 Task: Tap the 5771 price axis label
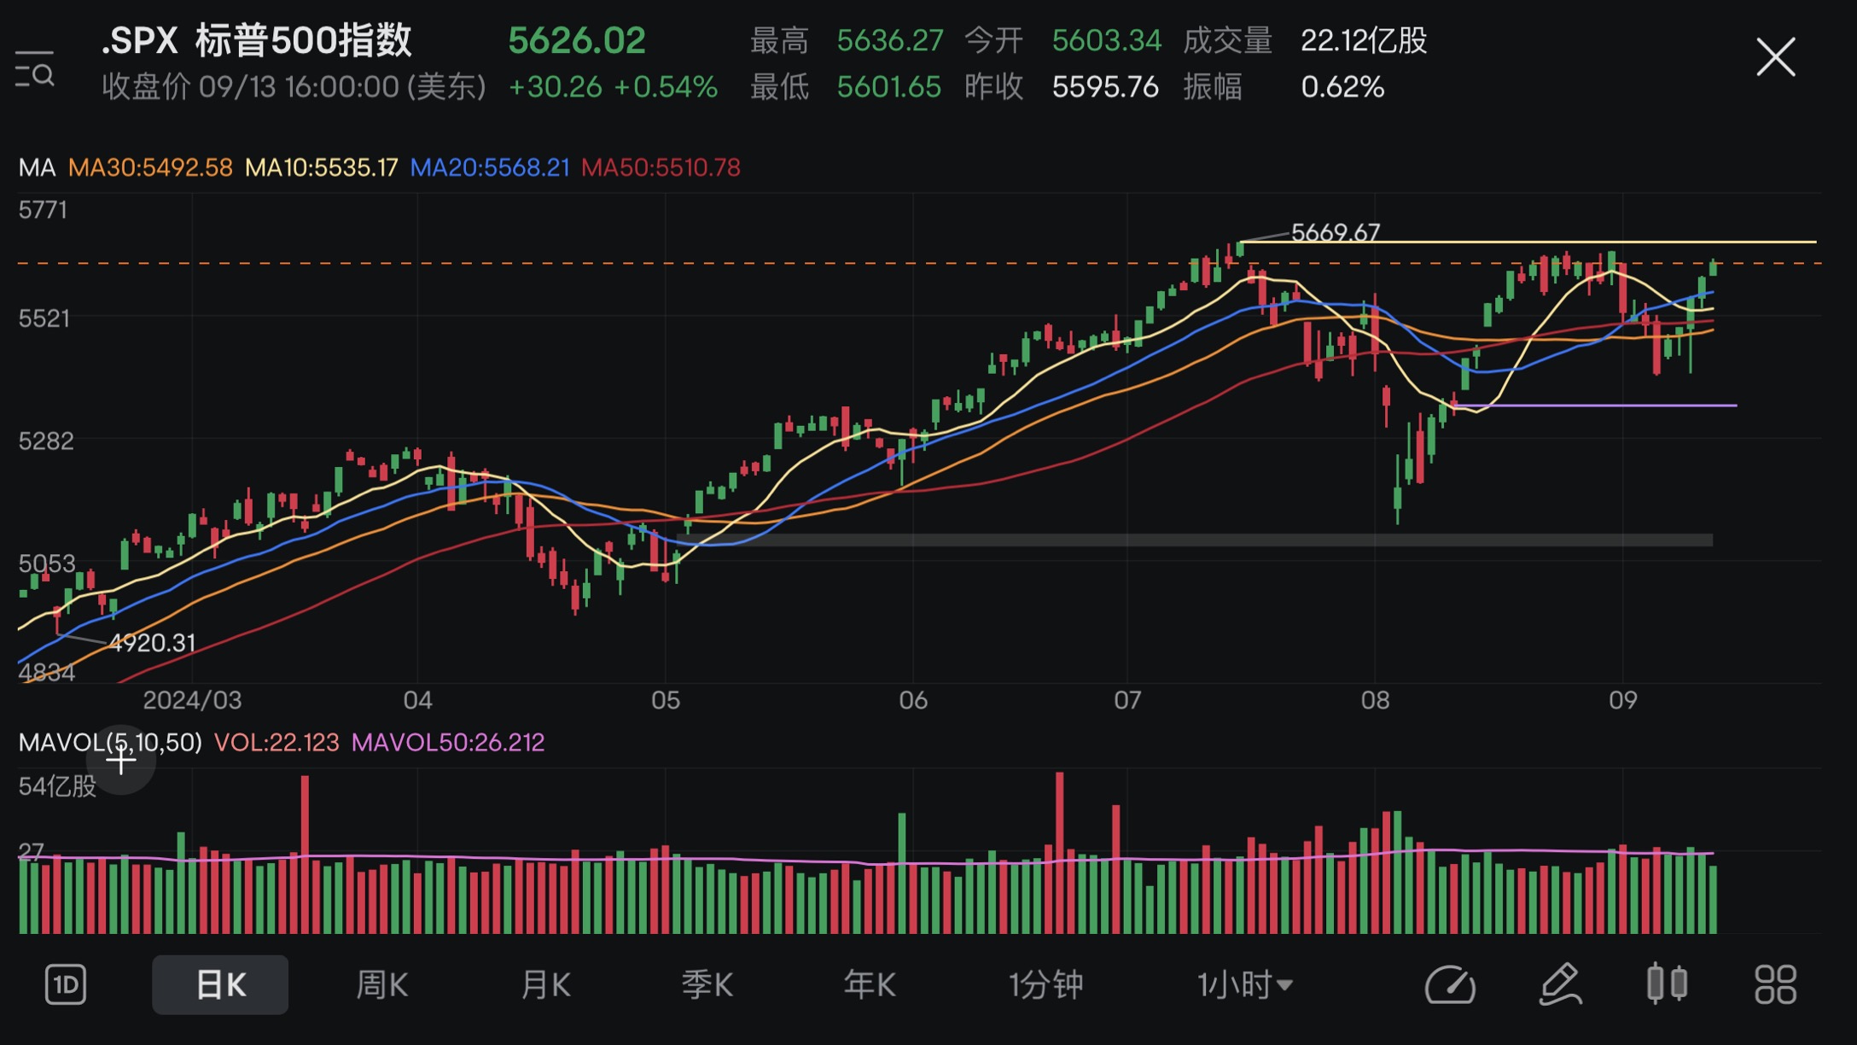43,210
